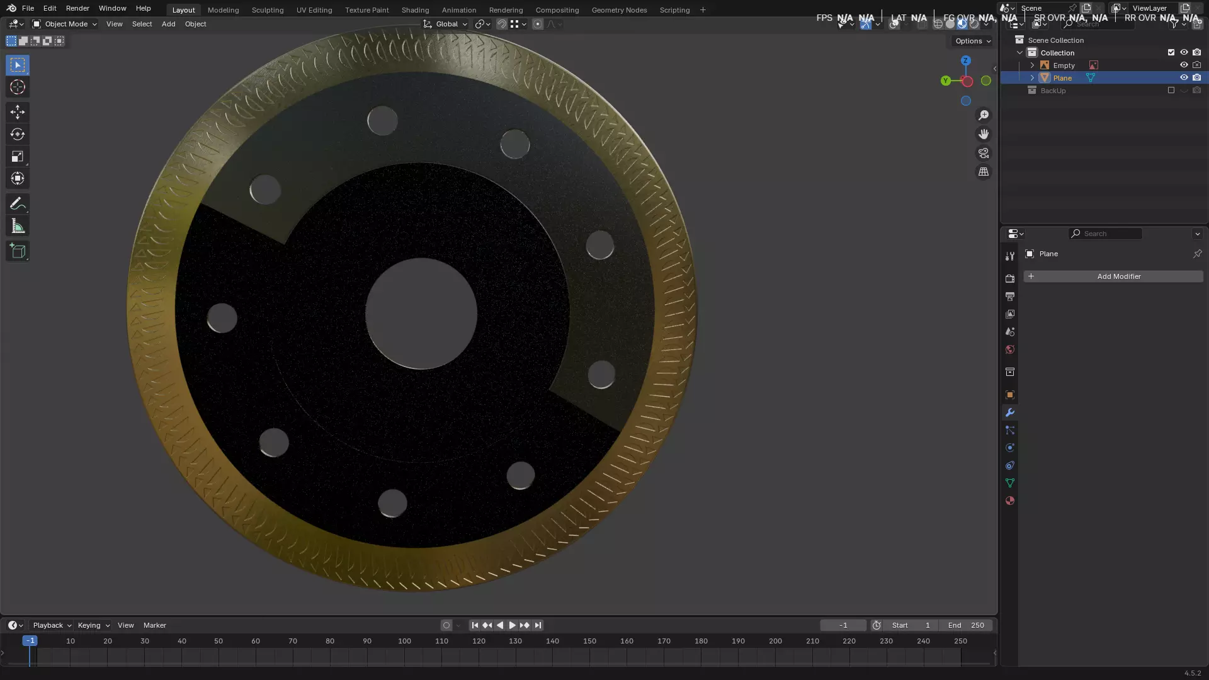Open the View Layer properties tab

pos(1010,314)
